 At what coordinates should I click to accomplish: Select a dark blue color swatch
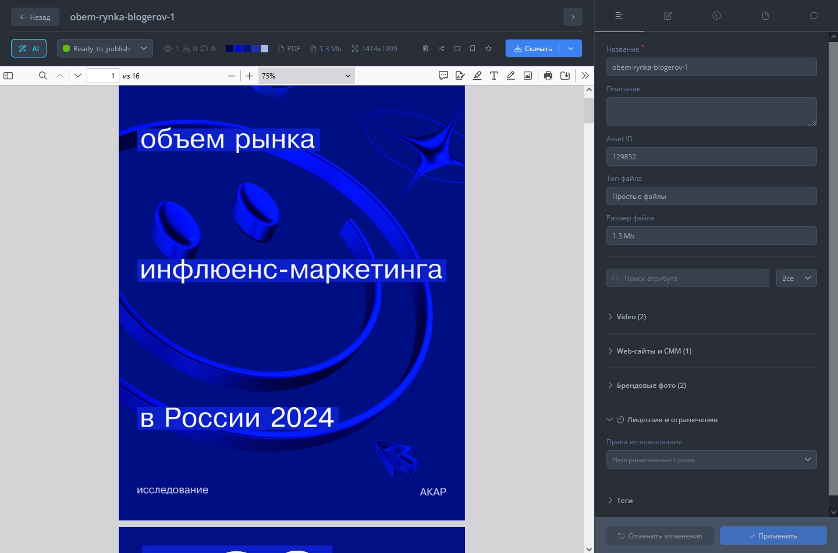(x=230, y=48)
